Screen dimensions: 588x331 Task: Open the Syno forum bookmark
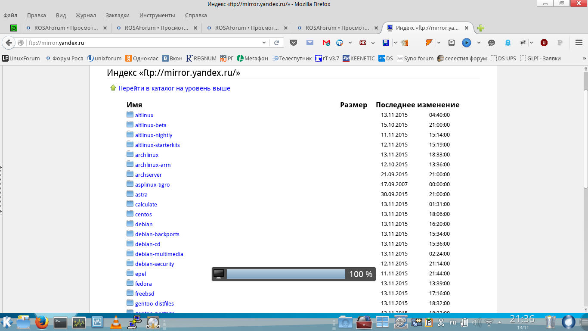click(x=415, y=58)
